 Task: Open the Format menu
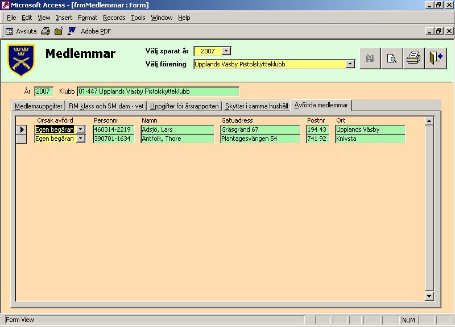pyautogui.click(x=88, y=18)
